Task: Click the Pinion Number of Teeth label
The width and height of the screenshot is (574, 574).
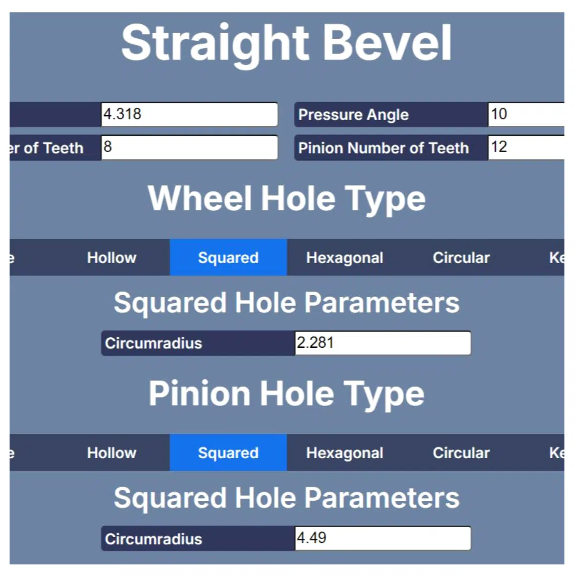Action: [x=384, y=148]
